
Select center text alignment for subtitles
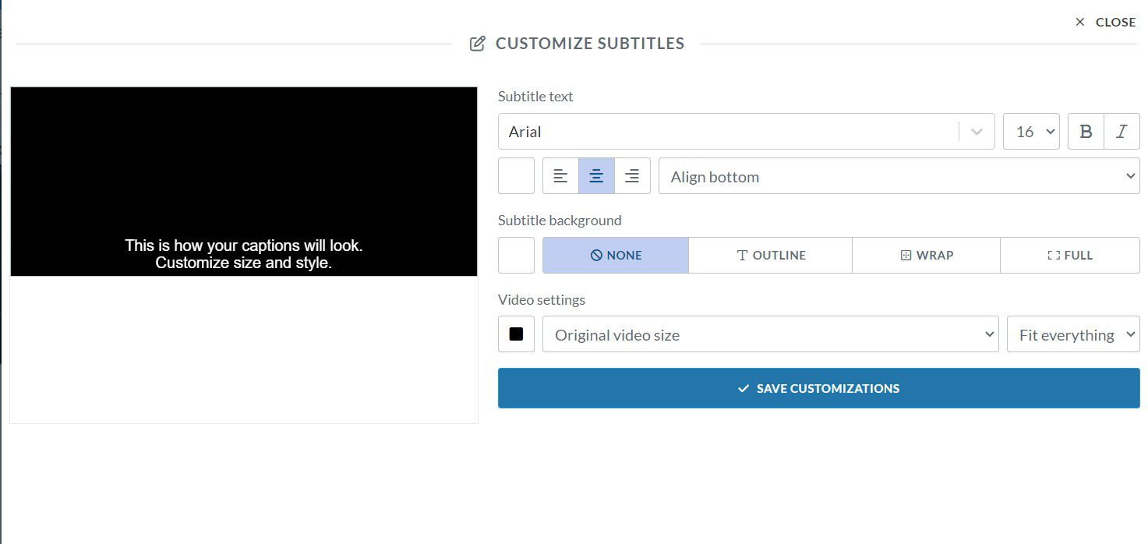(x=596, y=175)
